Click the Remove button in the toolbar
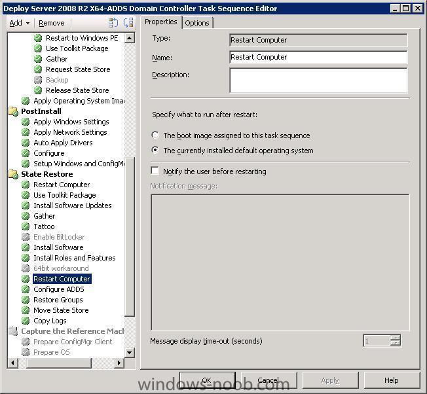 (52, 23)
